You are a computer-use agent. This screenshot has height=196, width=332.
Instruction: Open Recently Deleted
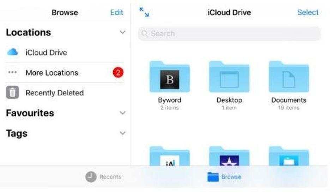(x=65, y=93)
